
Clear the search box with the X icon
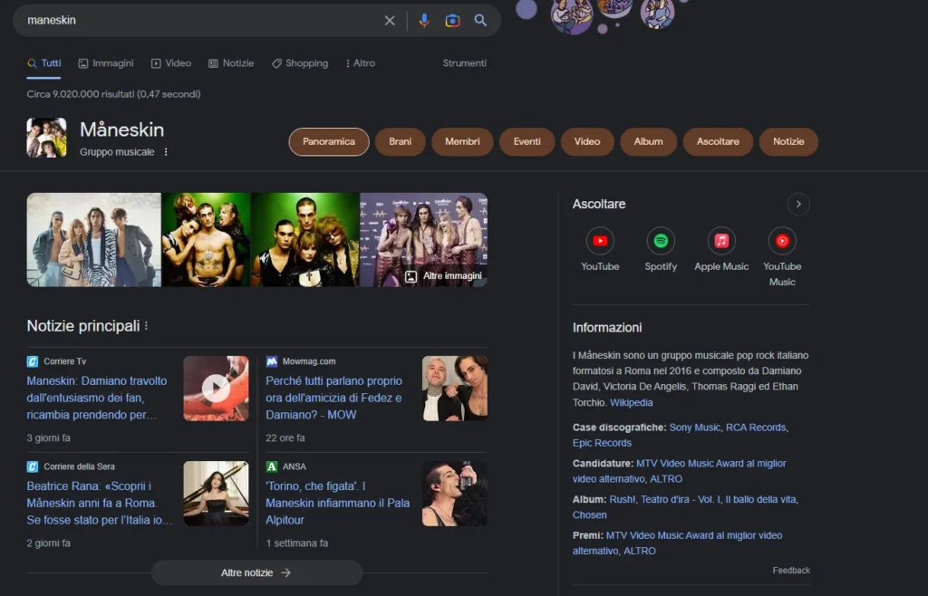pos(390,21)
